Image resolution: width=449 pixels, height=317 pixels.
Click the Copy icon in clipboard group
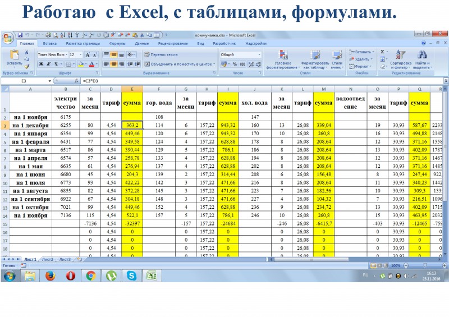(26, 59)
